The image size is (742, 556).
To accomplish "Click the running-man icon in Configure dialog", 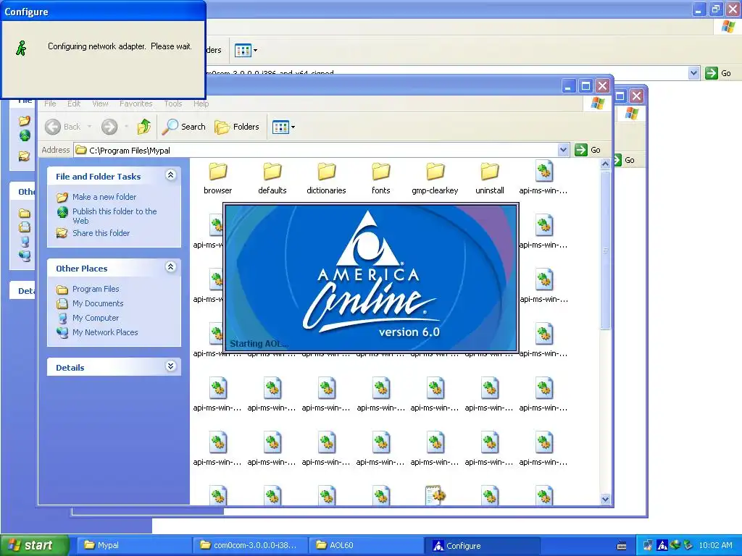I will 21,48.
